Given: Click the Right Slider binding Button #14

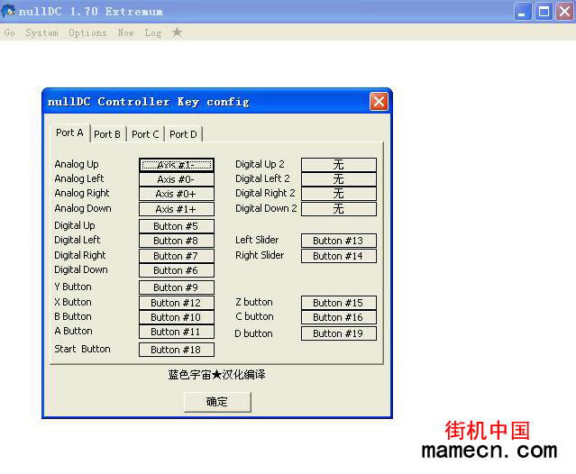Looking at the screenshot, I should tap(338, 256).
